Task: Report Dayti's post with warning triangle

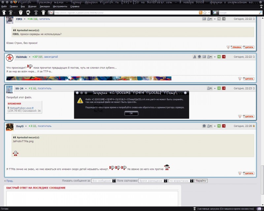Action: pyautogui.click(x=240, y=173)
